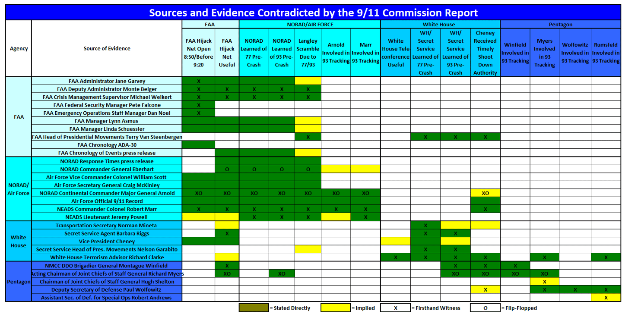Select WH/Secret Service Learned of 77 Pre-Crash header
622x317 pixels.
pos(425,53)
